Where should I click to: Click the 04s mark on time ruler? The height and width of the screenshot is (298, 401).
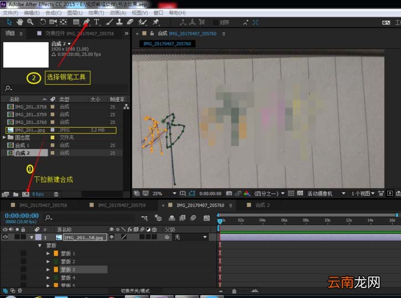click(263, 220)
